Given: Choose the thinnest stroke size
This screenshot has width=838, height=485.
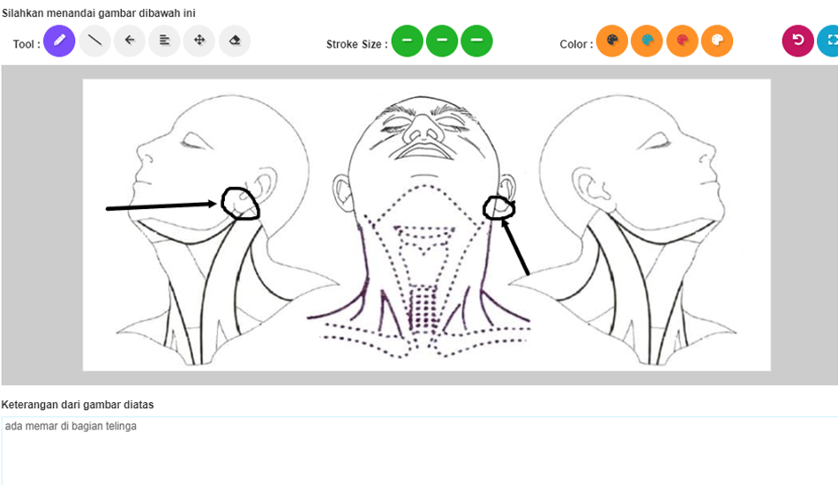Looking at the screenshot, I should point(408,41).
